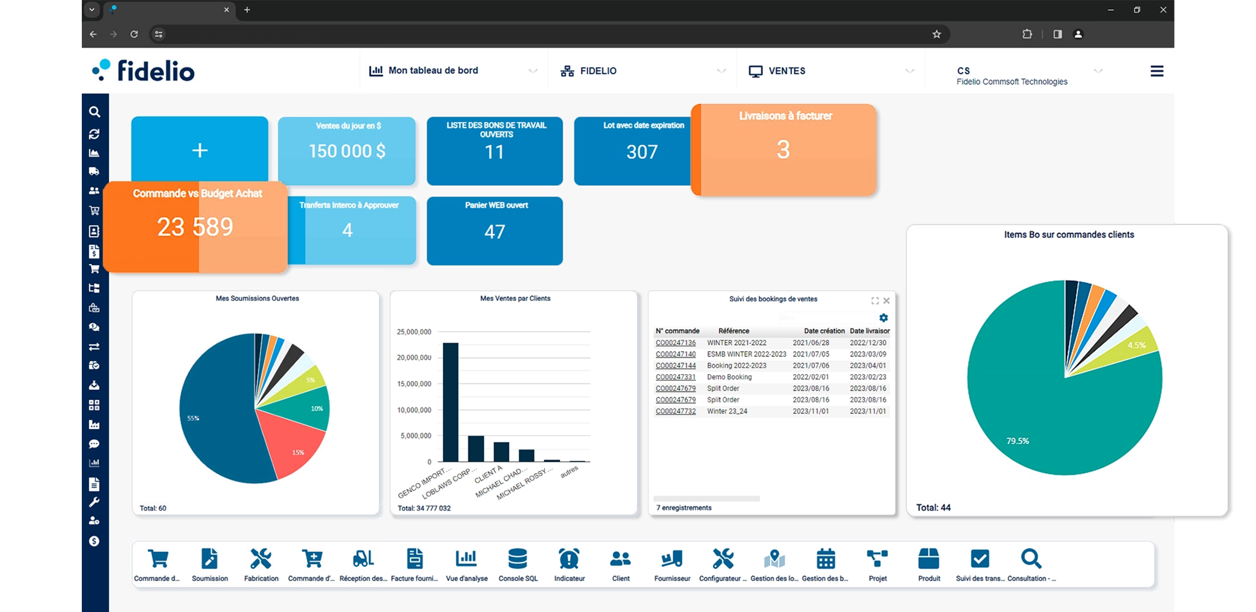The image size is (1256, 612).
Task: Expand the VENTES dropdown
Action: [910, 71]
